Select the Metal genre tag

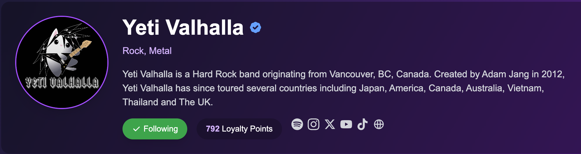(160, 51)
